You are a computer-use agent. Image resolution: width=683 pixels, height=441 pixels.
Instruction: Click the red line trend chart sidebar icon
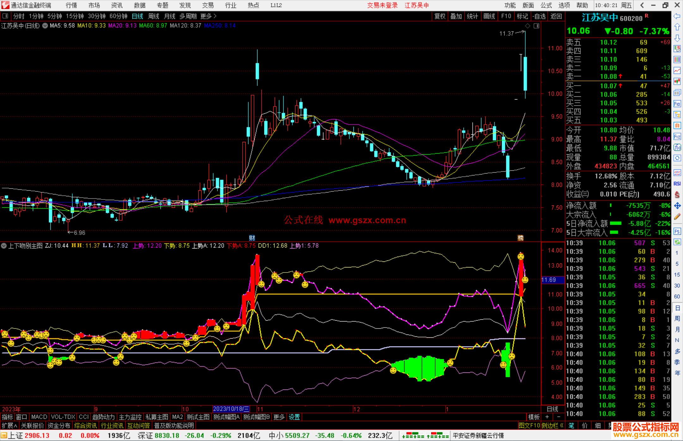coord(677,70)
